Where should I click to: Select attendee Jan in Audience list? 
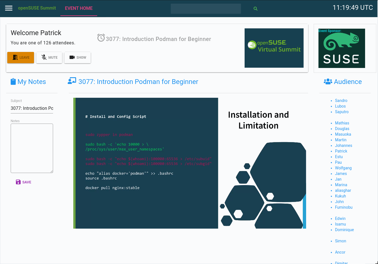338,179
